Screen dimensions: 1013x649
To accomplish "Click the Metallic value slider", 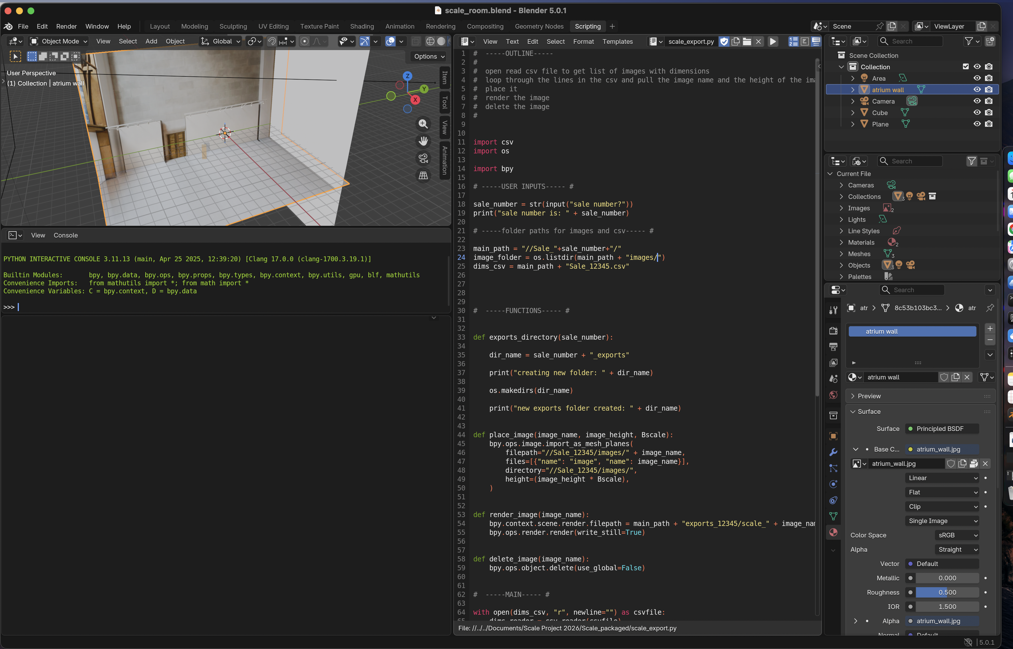I will coord(947,578).
